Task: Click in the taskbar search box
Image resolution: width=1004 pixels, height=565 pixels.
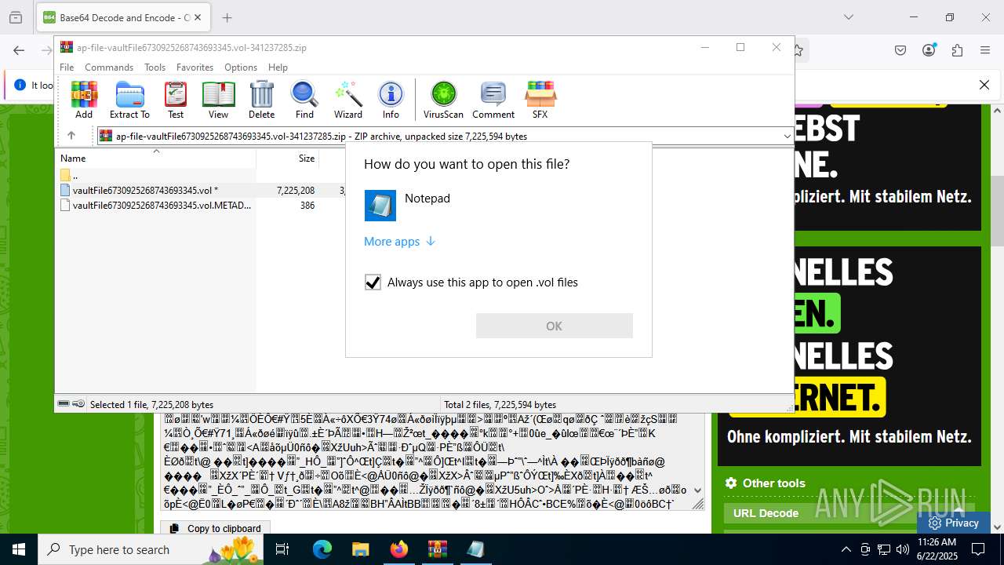Action: [x=152, y=549]
